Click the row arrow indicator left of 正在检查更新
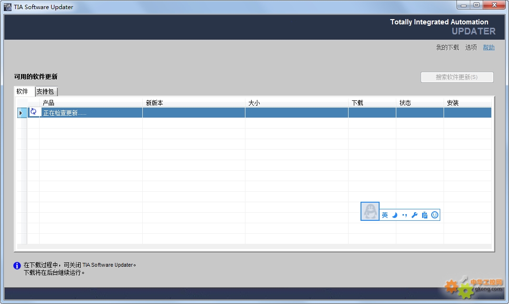Image resolution: width=509 pixels, height=304 pixels. pos(21,113)
